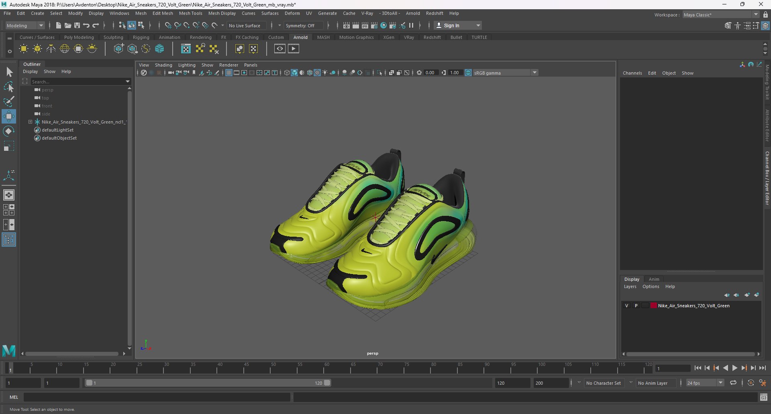Play animation forward in timeline

(734, 368)
